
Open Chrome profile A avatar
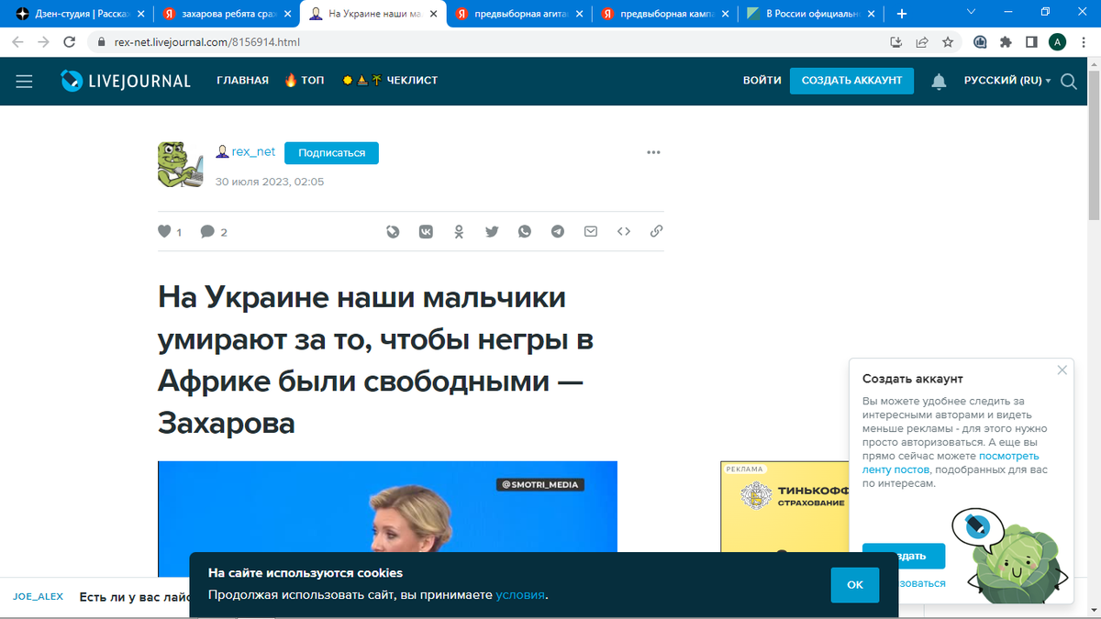(1057, 42)
